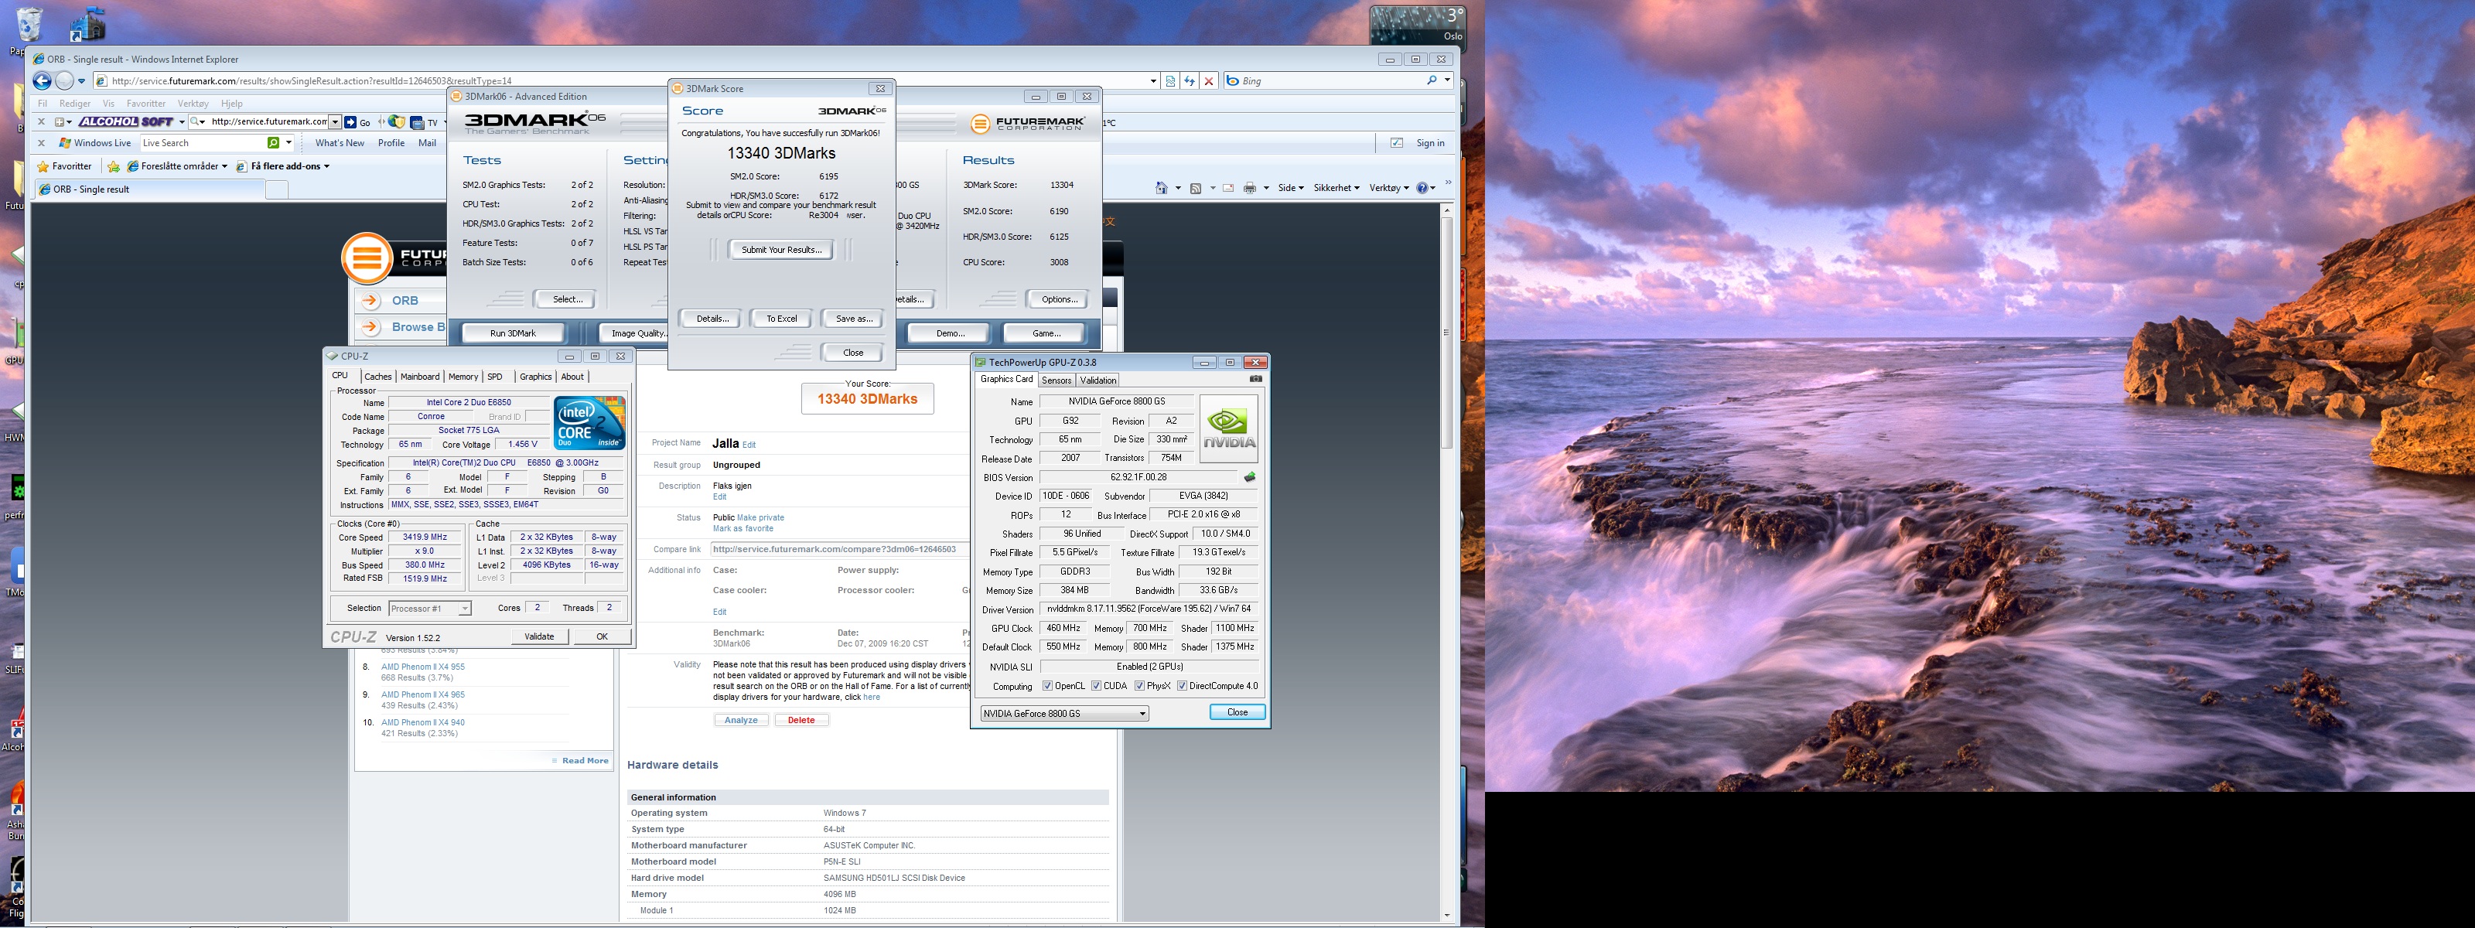Viewport: 2475px width, 928px height.
Task: Click the globe shield icon in Alcohol toolbar
Action: pyautogui.click(x=396, y=122)
